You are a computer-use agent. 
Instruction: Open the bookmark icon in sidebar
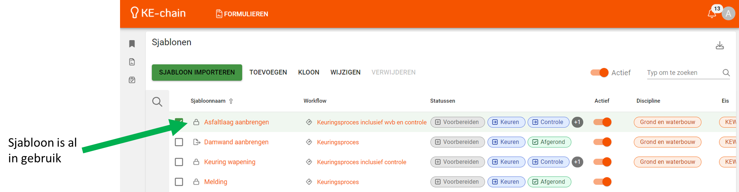[132, 44]
